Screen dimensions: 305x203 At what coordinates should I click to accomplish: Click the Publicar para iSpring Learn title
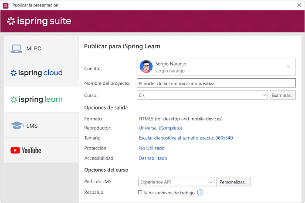point(122,47)
